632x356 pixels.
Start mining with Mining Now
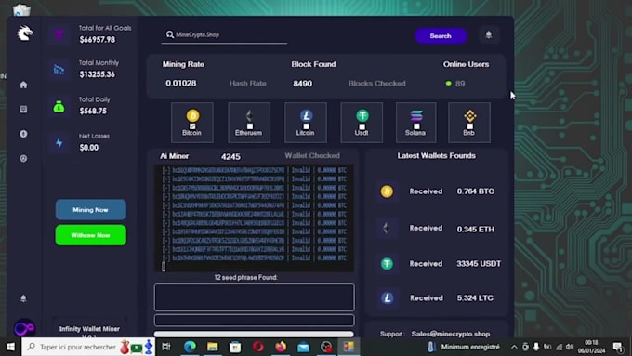[91, 210]
